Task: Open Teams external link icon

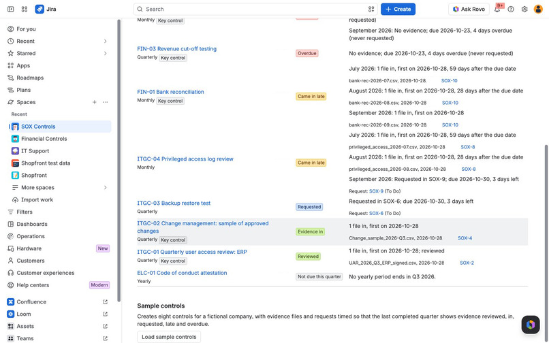Action: point(105,338)
